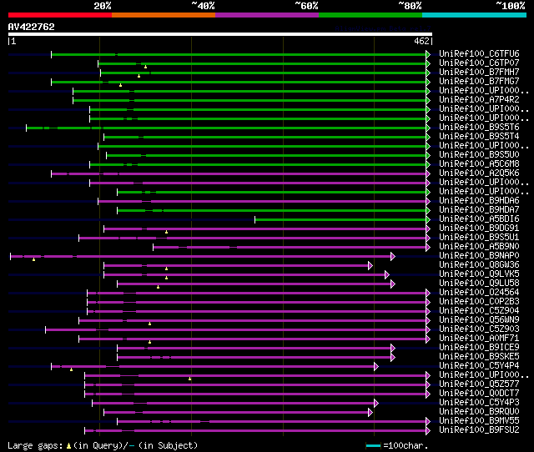The image size is (534, 452).
Task: Click the purple arrowhead ending the C5Y4P4 alignment
Action: tap(376, 367)
